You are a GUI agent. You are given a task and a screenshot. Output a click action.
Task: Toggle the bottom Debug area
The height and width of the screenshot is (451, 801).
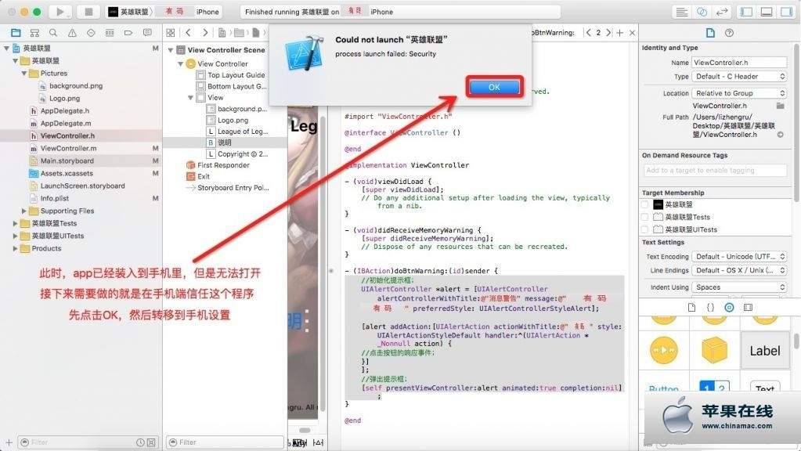click(766, 12)
